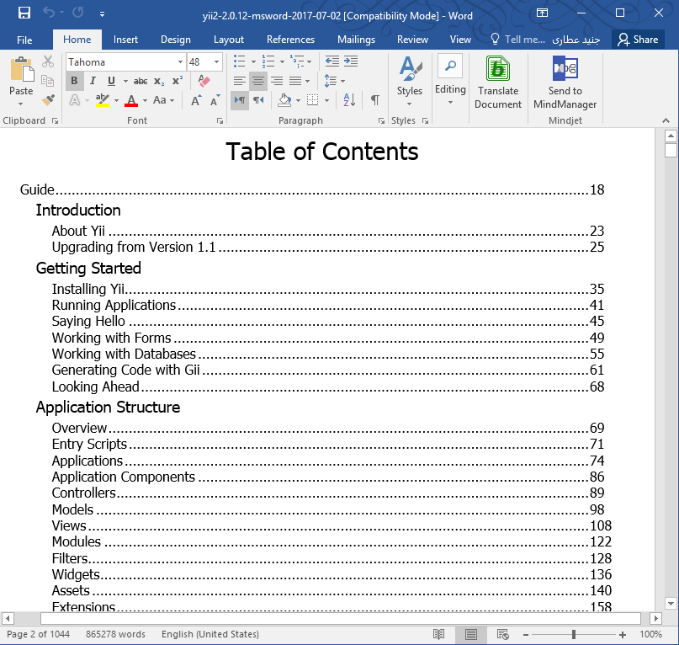
Task: Collapse the ribbon with the chevron
Action: click(x=666, y=120)
